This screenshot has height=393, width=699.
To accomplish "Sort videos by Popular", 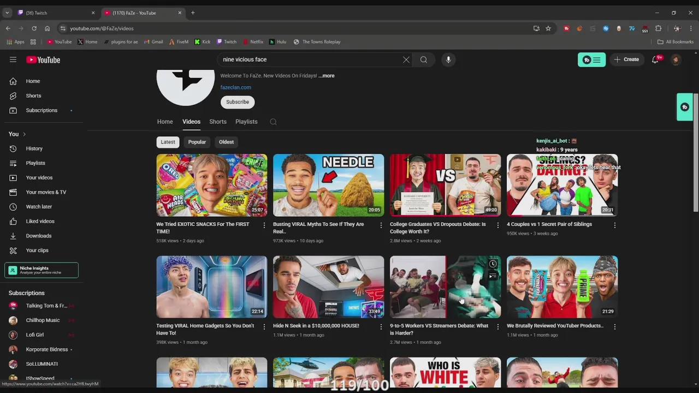I will click(x=197, y=142).
